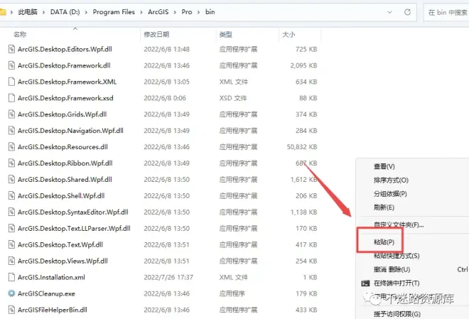This screenshot has height=319, width=469.
Task: Sort files by the 修改日期 column header
Action: pos(156,34)
